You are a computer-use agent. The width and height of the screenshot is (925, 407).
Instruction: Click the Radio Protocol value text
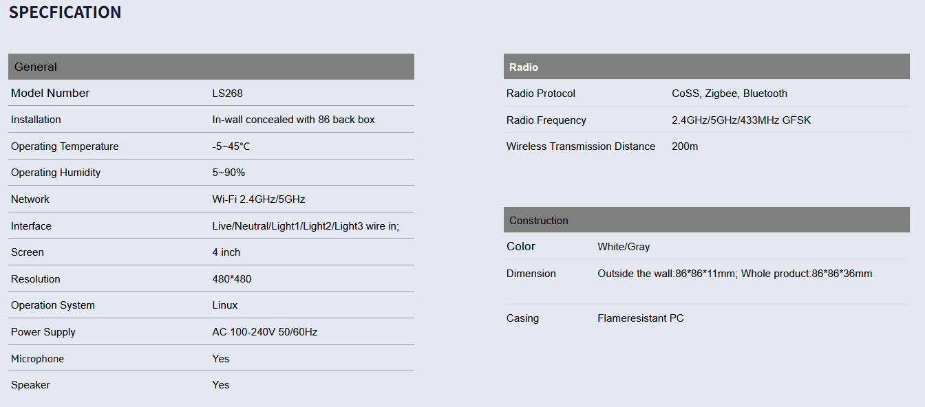click(x=730, y=93)
